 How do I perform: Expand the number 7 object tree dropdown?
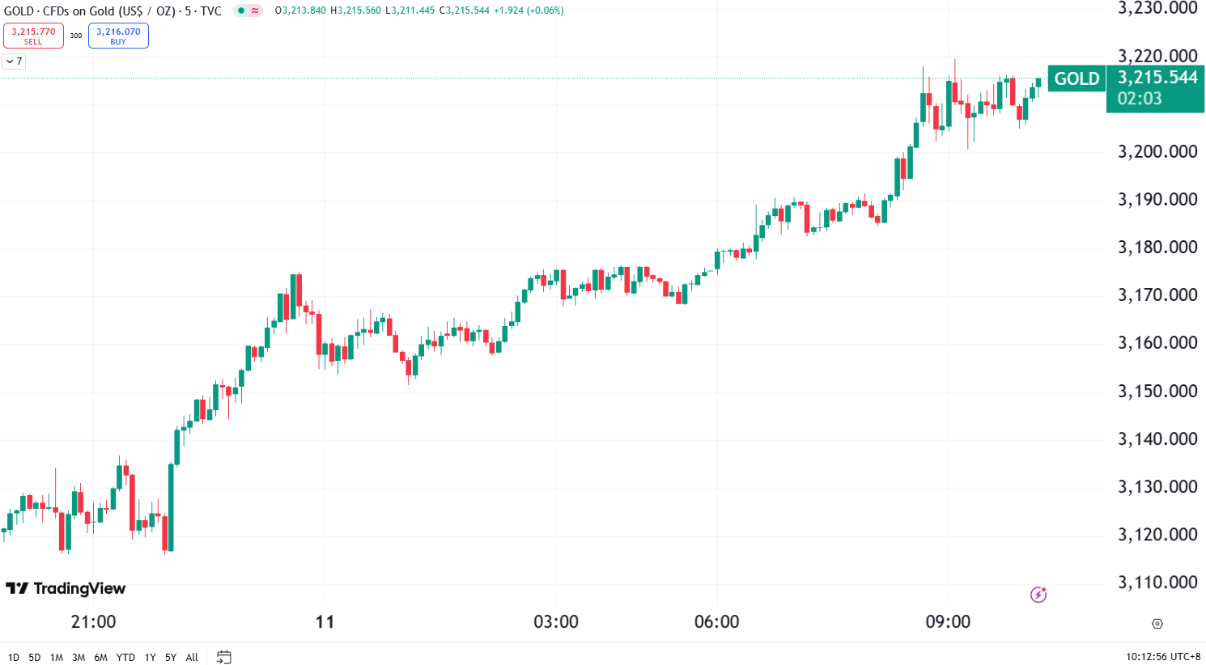(13, 61)
